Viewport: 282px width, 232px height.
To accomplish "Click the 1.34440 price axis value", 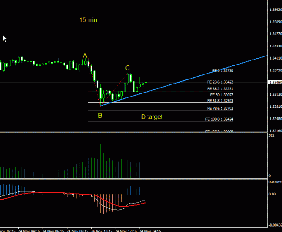I will pos(276,46).
